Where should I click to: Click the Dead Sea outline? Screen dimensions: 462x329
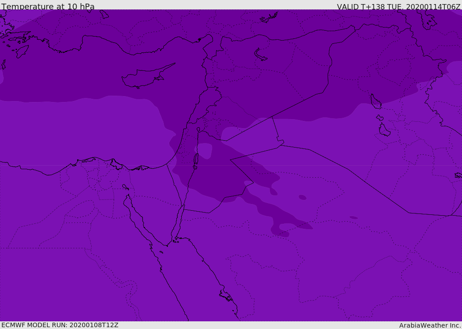196,160
